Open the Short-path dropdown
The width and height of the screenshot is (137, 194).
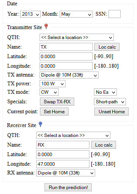click(x=110, y=102)
